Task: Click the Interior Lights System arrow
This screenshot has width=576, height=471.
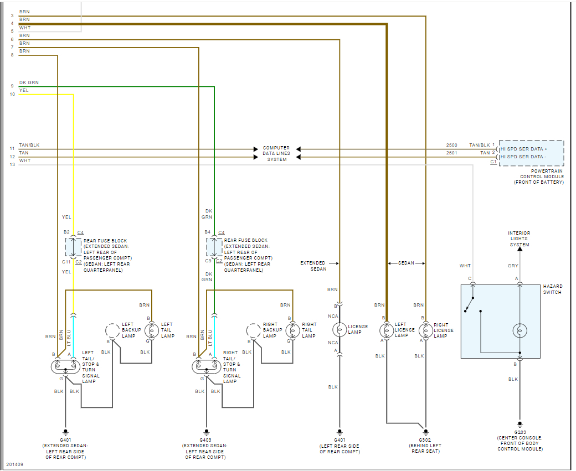Action: tap(520, 249)
